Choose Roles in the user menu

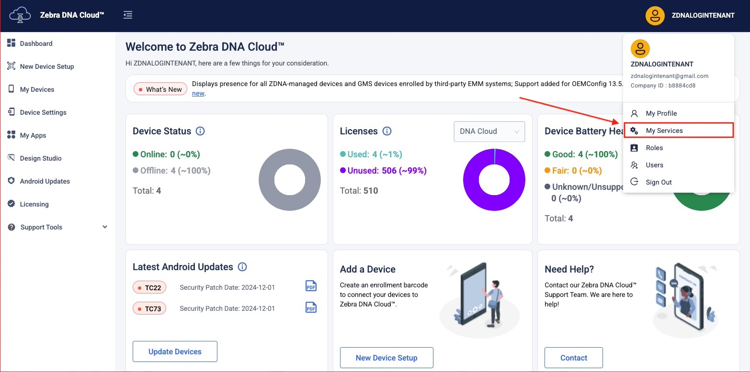[x=654, y=148]
